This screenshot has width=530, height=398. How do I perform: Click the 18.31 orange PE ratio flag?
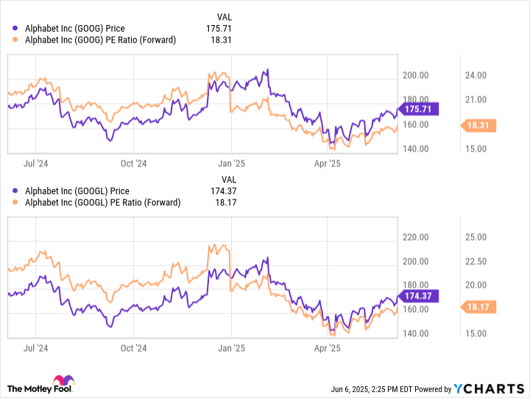[x=480, y=126]
